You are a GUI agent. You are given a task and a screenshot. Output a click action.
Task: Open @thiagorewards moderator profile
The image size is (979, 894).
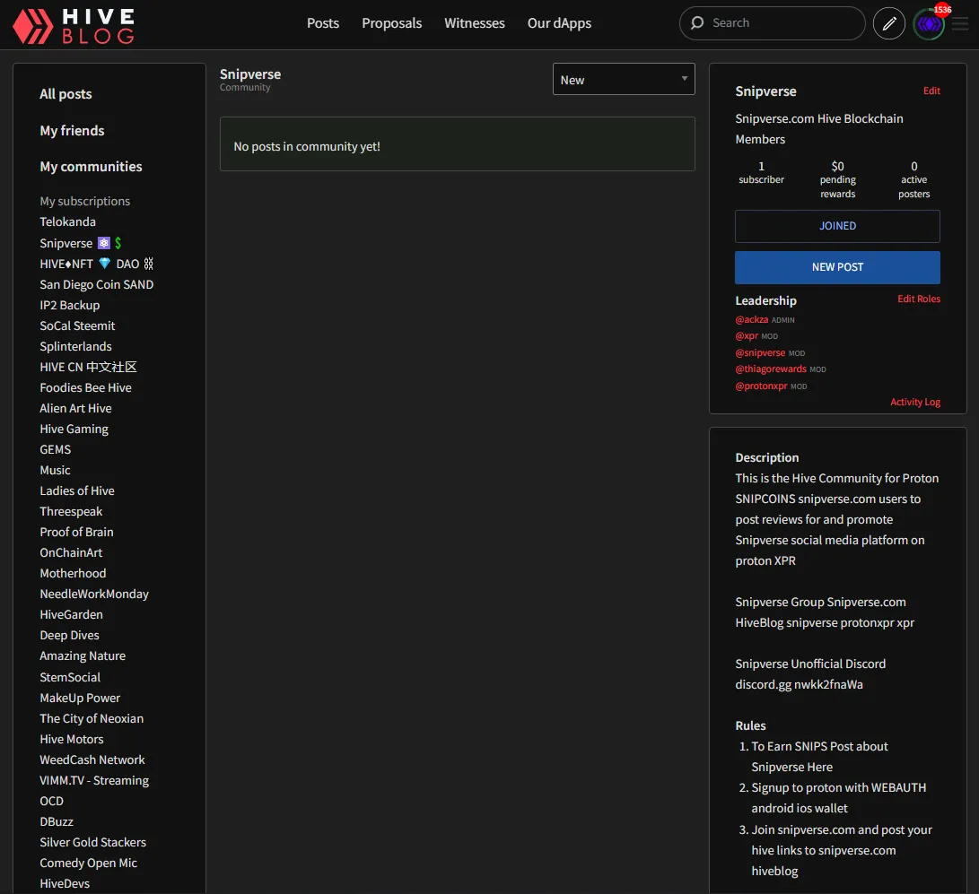point(771,369)
